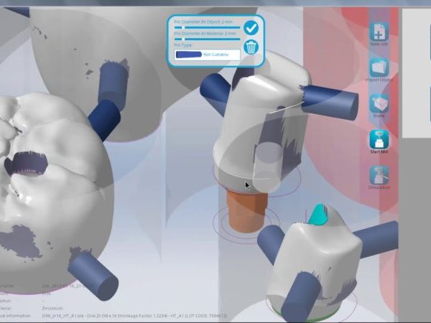
Task: Select the lower-right crown object
Action: click(x=316, y=266)
